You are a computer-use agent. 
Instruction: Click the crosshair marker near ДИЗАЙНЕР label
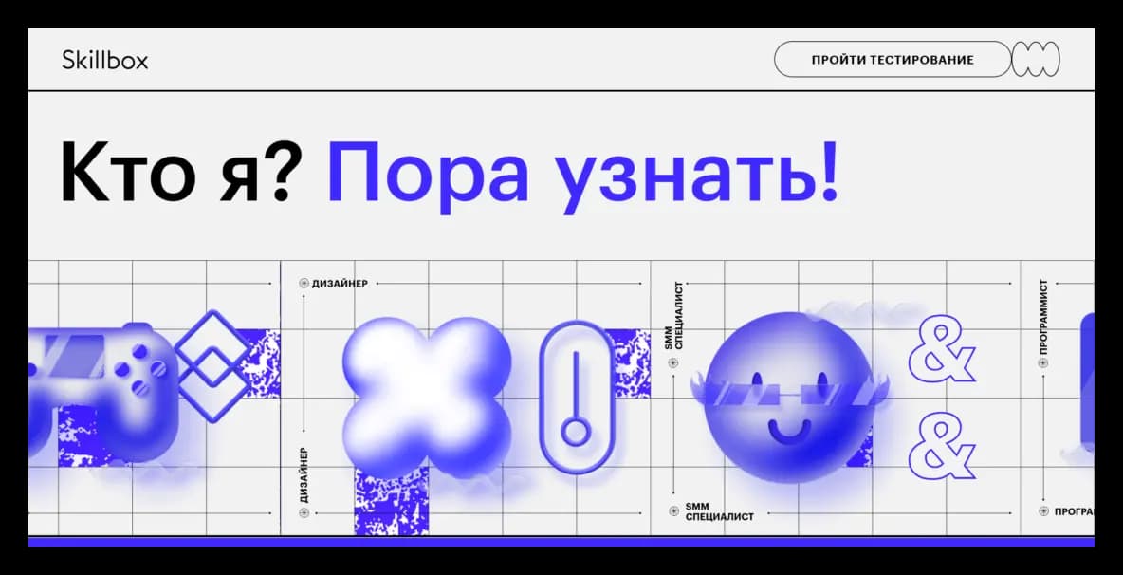304,282
